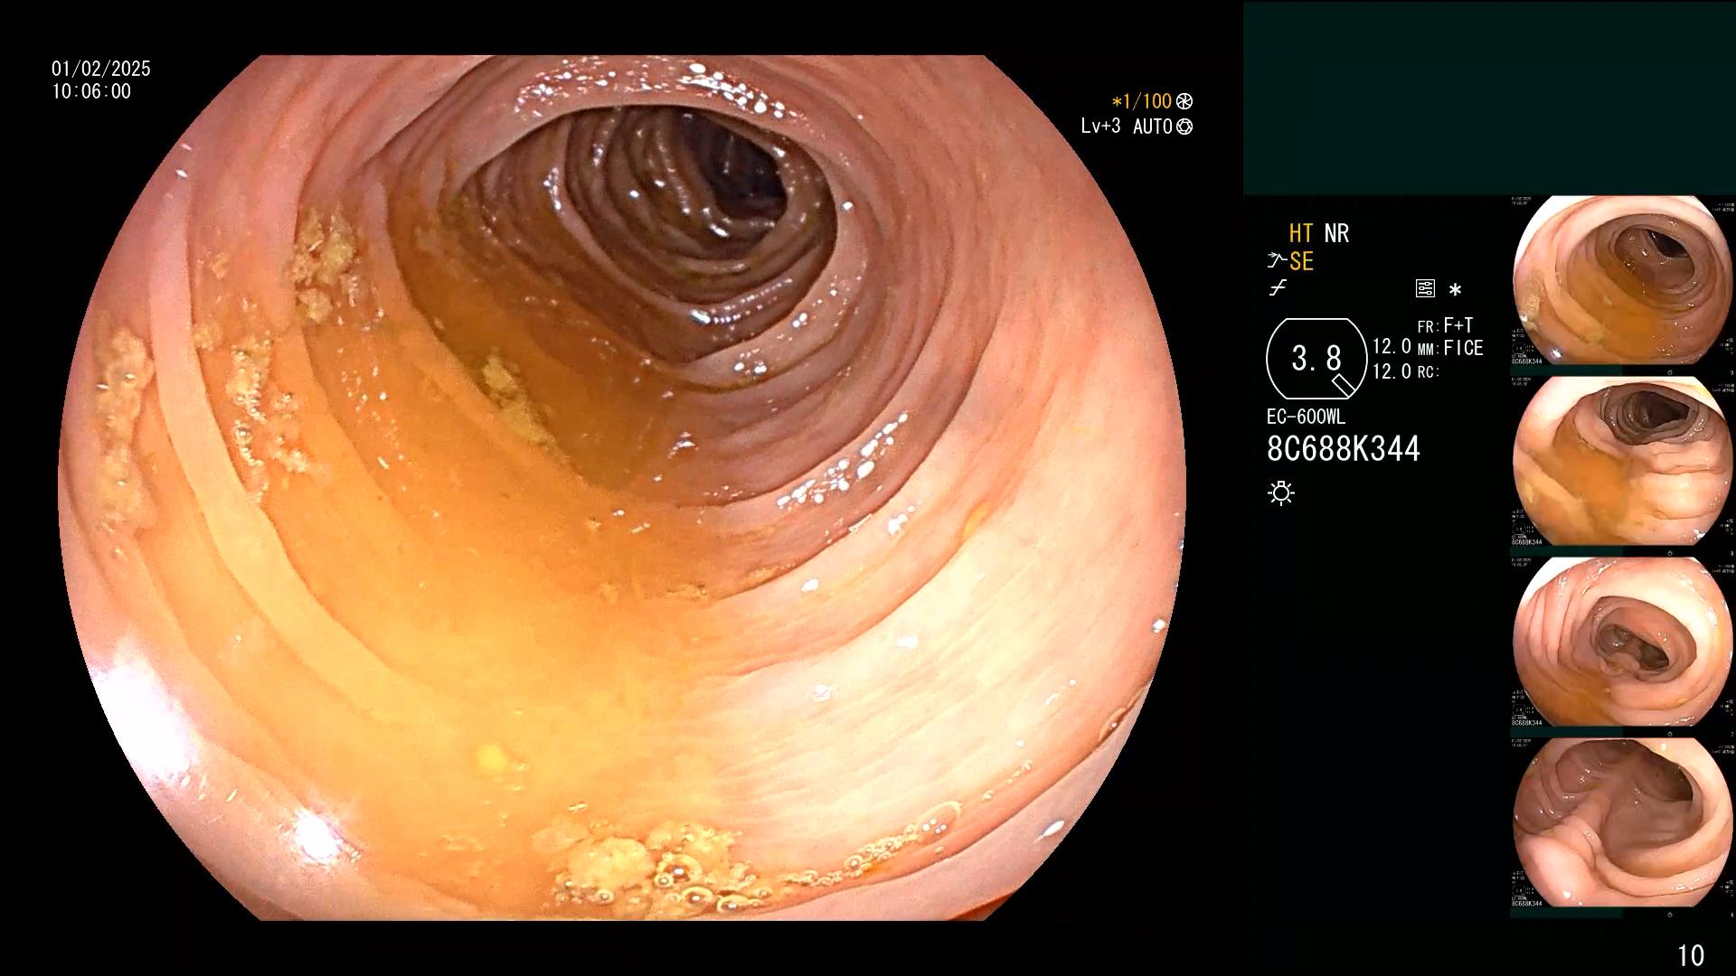Click the tone curve icon below SE
Viewport: 1736px width, 976px height.
click(1278, 289)
